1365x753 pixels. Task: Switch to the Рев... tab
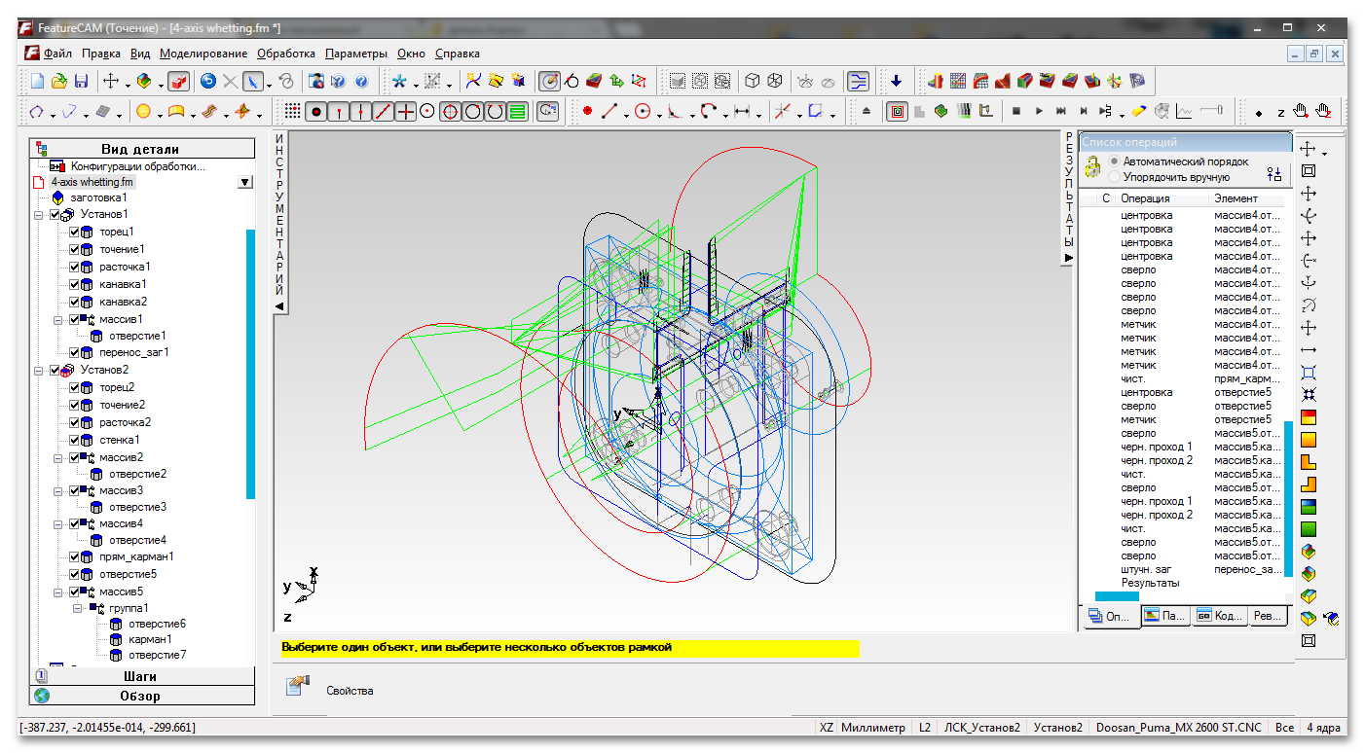click(x=1268, y=616)
